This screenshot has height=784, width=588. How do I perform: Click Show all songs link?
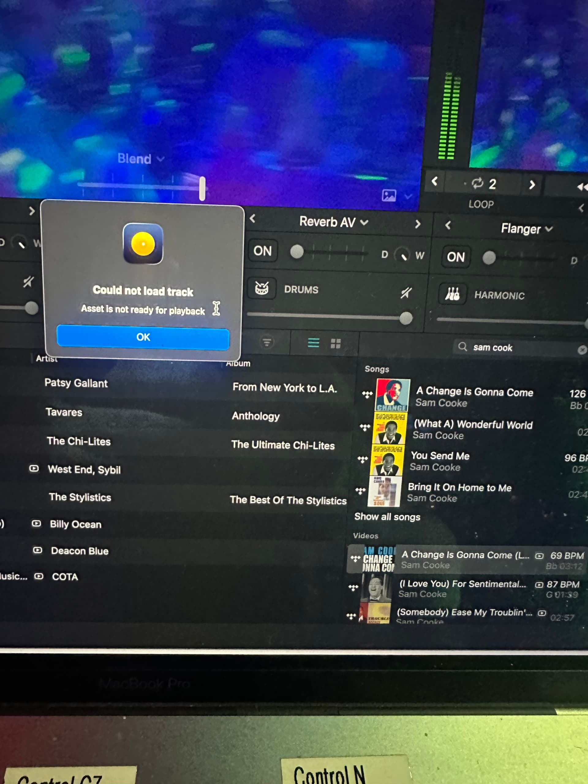pos(387,517)
